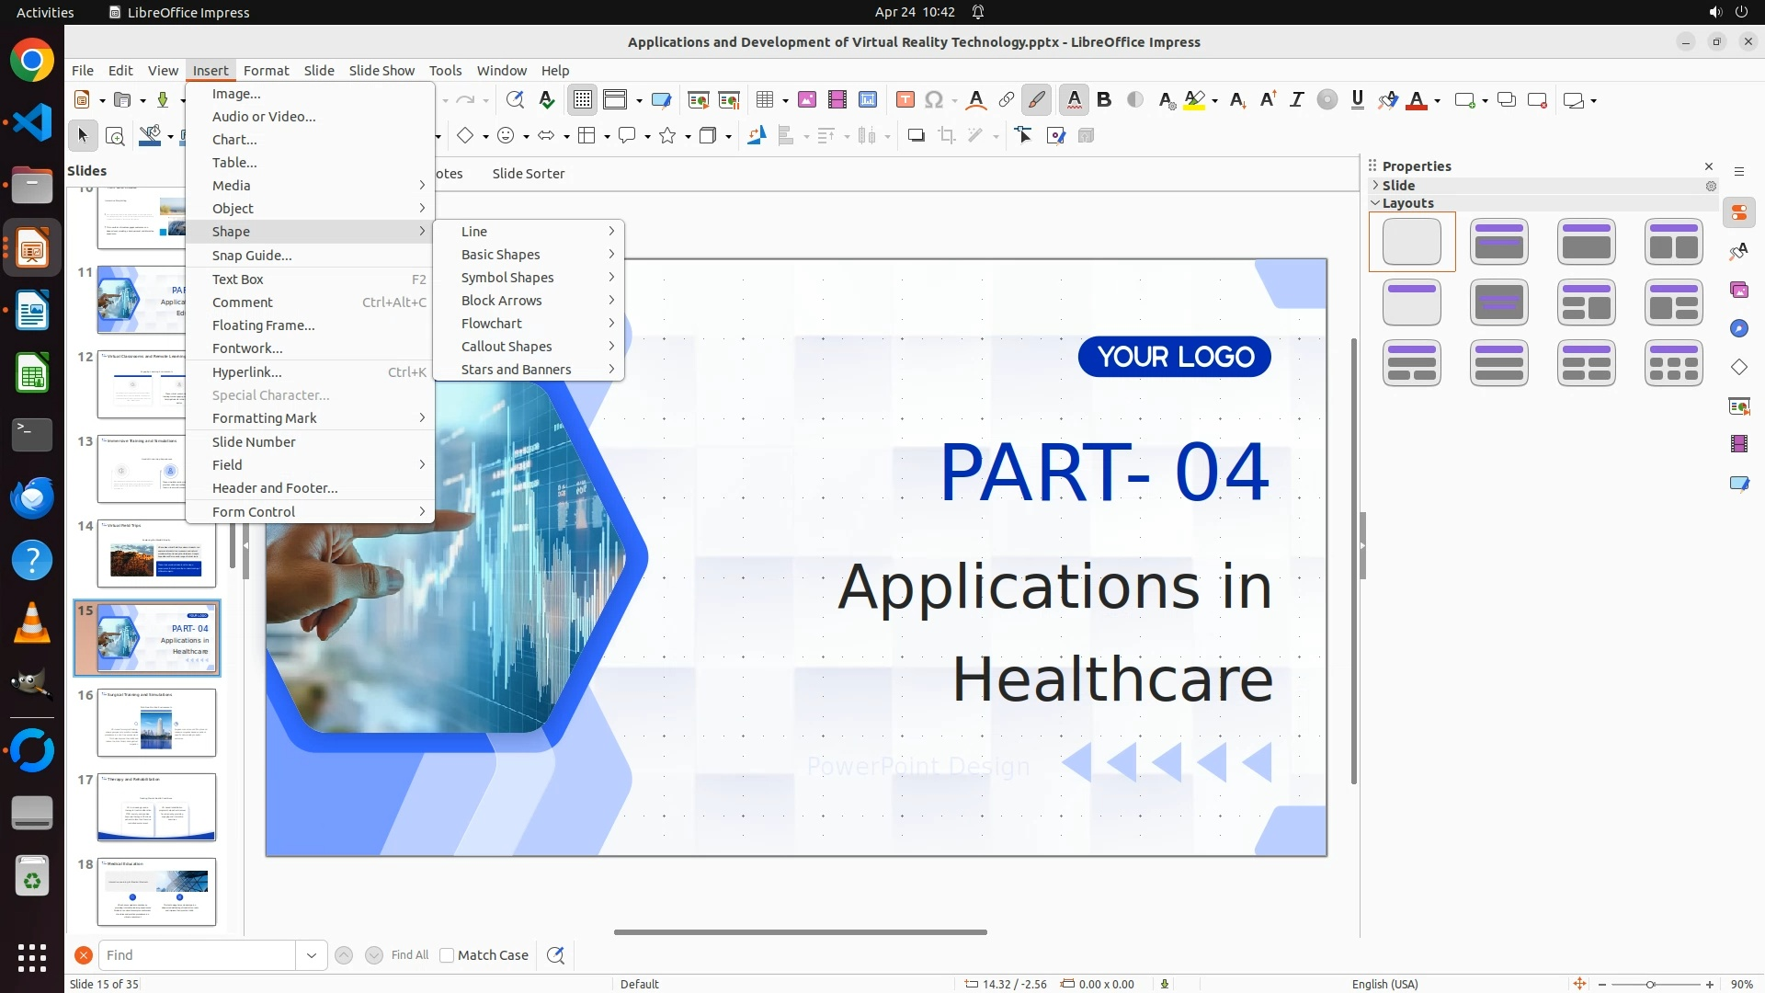This screenshot has height=993, width=1765.
Task: Toggle the Display Grid toolbar button
Action: 583,100
